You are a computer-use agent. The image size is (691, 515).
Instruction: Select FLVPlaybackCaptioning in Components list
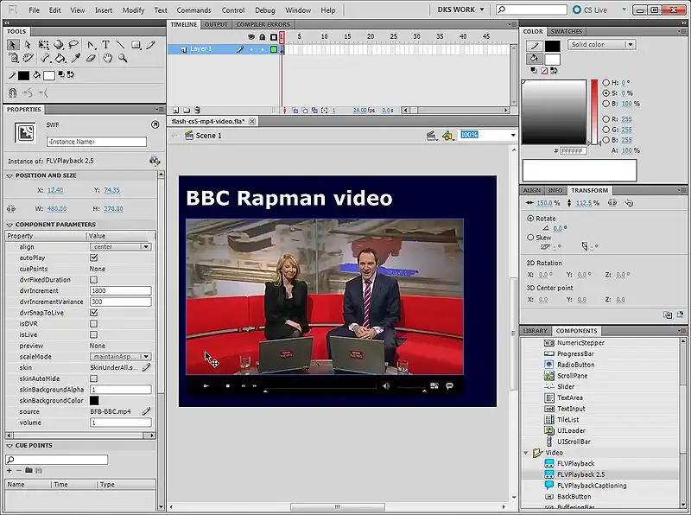[x=593, y=486]
